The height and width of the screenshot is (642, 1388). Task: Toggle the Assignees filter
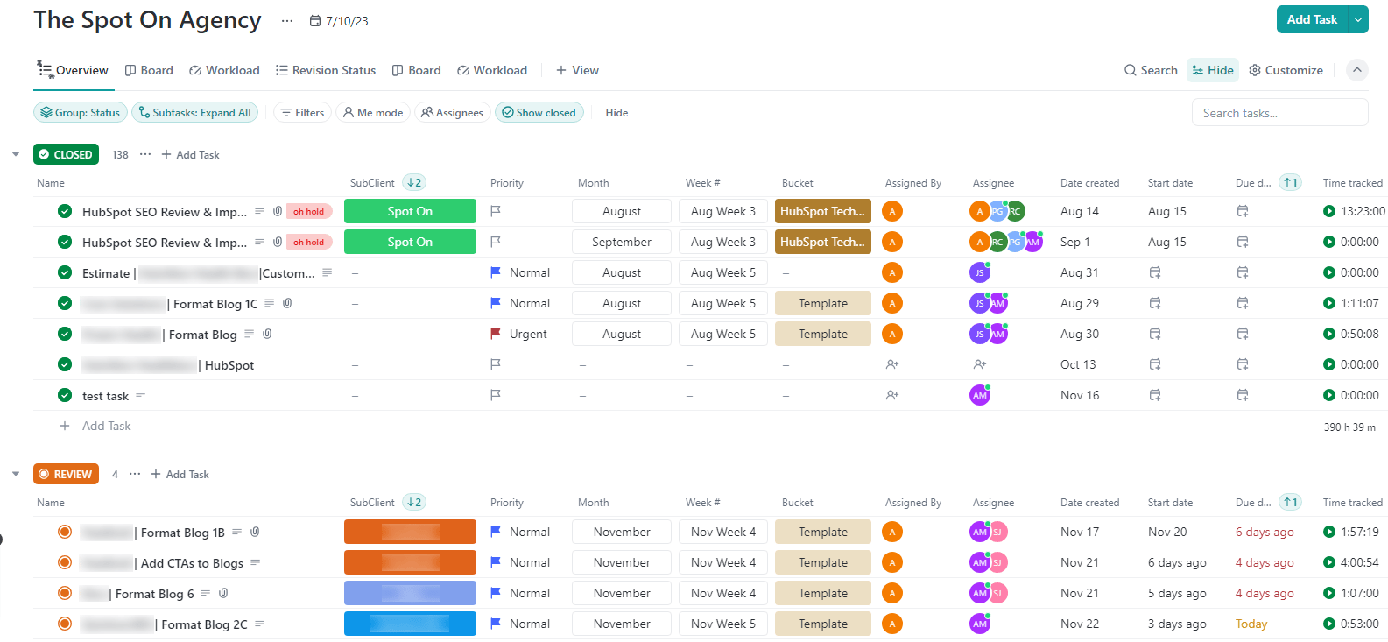[452, 112]
